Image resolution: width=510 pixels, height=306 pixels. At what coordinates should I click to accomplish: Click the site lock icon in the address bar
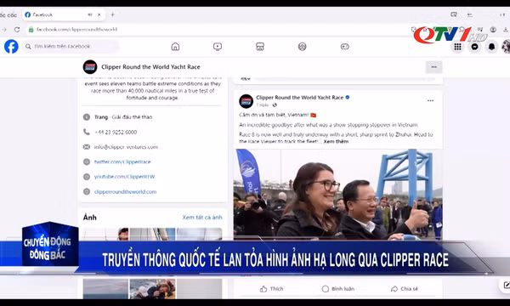[31, 29]
